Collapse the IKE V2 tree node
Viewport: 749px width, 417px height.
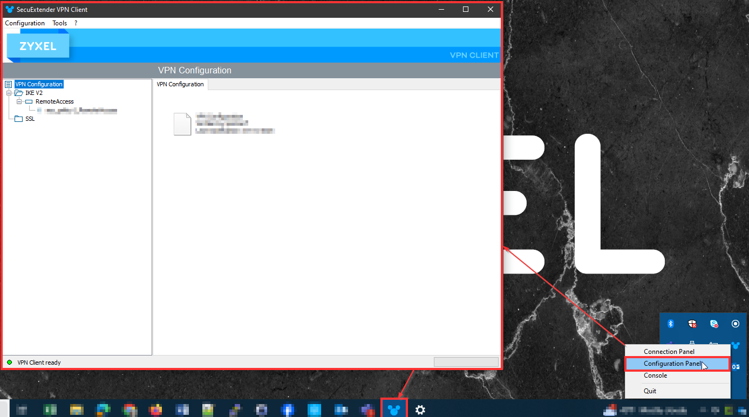pyautogui.click(x=9, y=93)
